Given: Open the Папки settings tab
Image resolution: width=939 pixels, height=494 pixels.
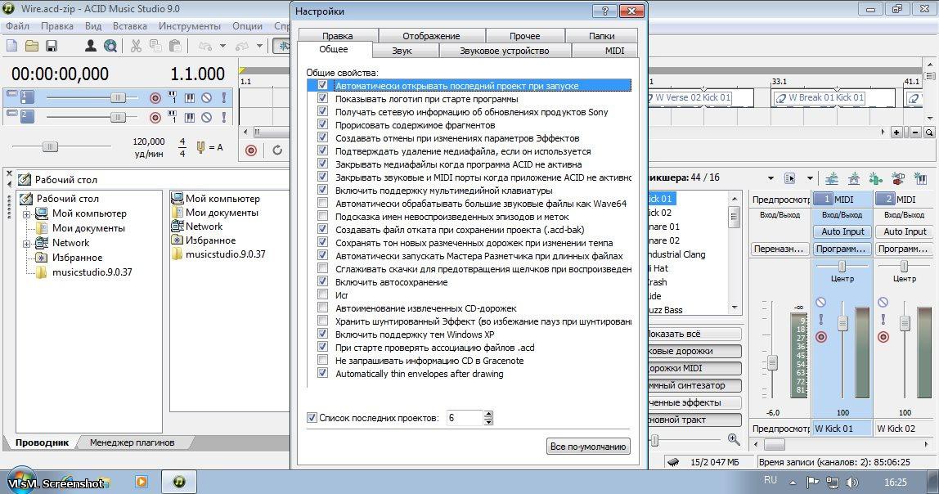Looking at the screenshot, I should (x=601, y=36).
